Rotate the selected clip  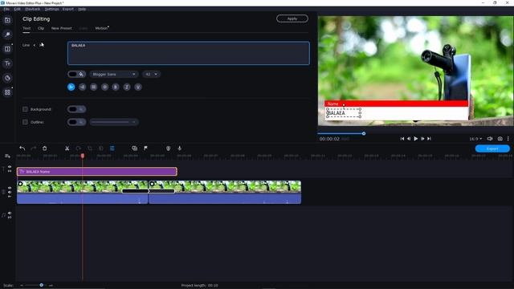point(79,149)
